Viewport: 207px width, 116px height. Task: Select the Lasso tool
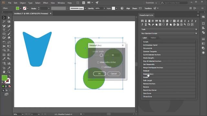click(9, 22)
